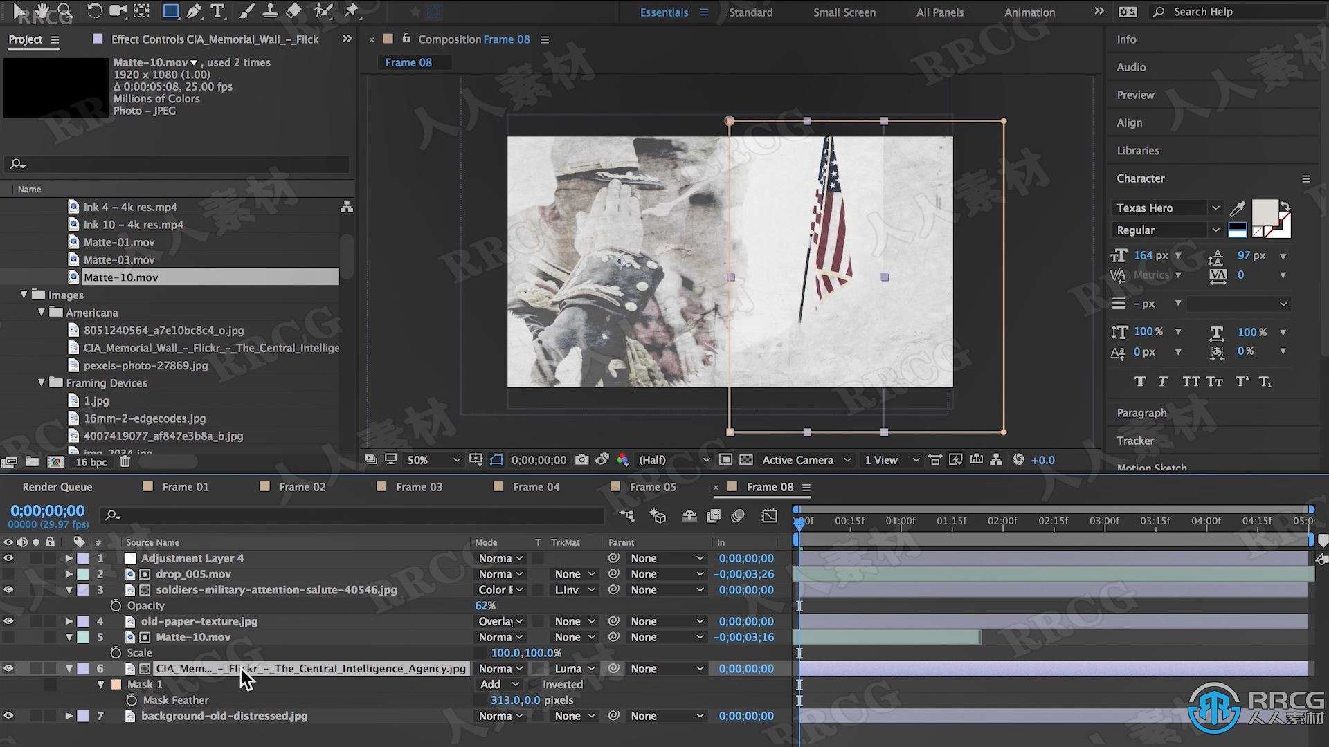Open the Active Camera view dropdown
Image resolution: width=1329 pixels, height=747 pixels.
(x=806, y=460)
